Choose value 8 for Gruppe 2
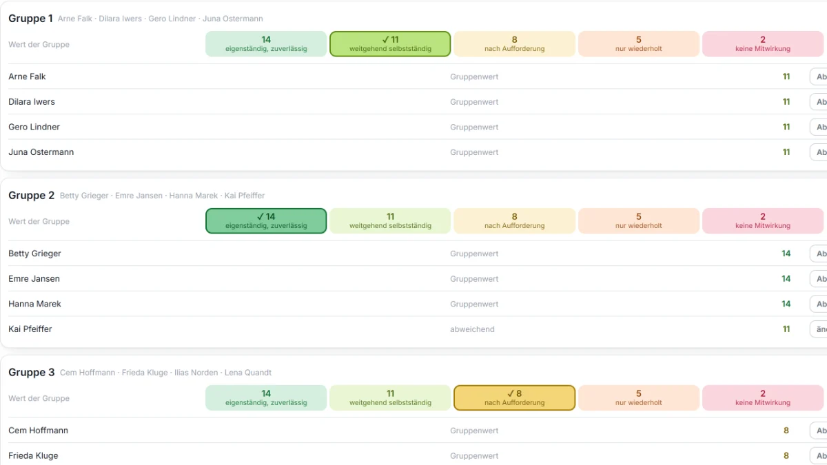Screen dimensions: 827x465 click(514, 221)
